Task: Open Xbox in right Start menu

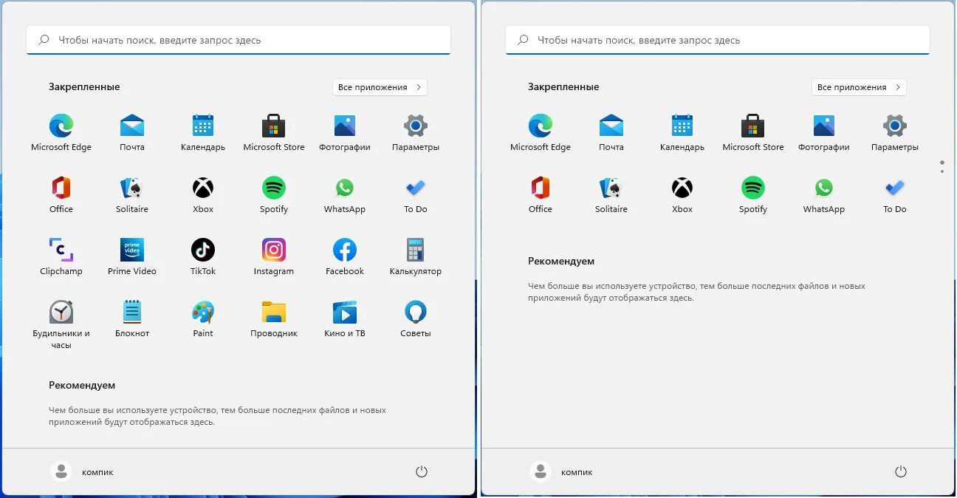Action: tap(682, 195)
